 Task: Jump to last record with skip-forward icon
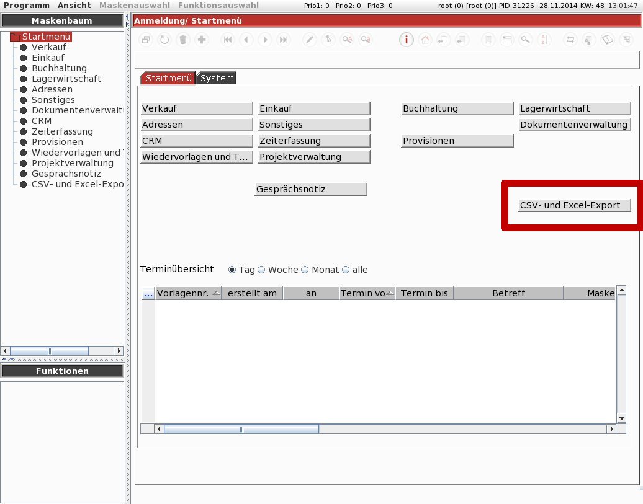(x=284, y=40)
